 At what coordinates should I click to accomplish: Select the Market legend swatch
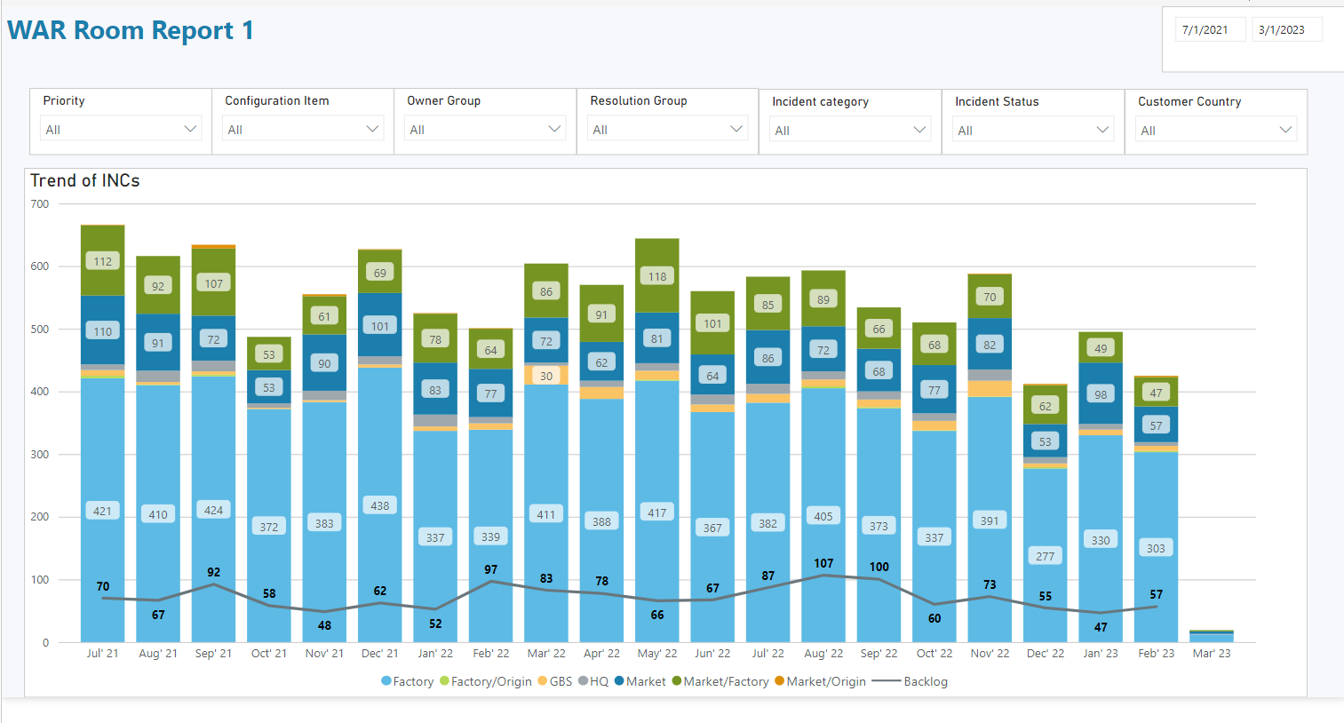tap(619, 681)
